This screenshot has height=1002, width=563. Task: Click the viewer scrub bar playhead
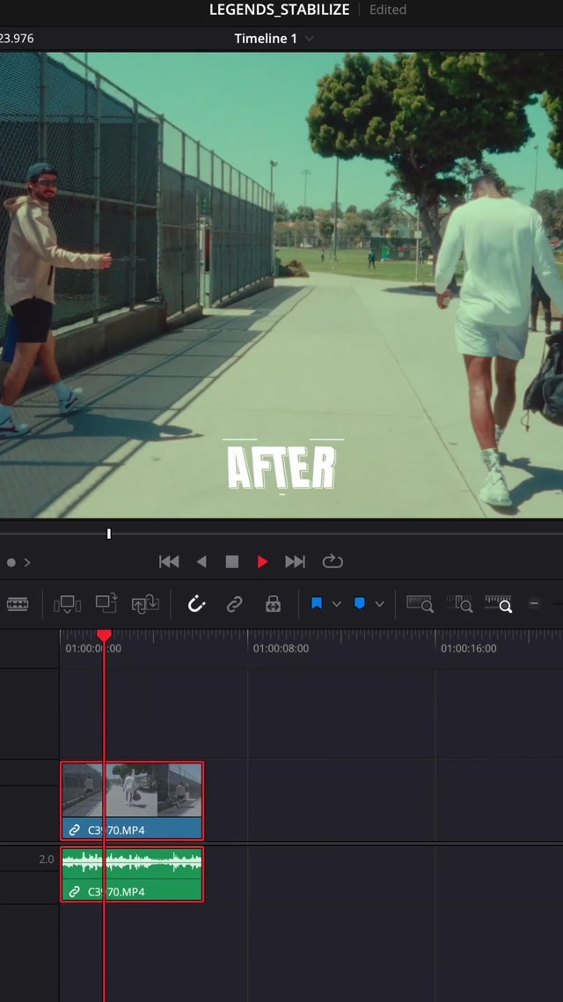coord(109,534)
